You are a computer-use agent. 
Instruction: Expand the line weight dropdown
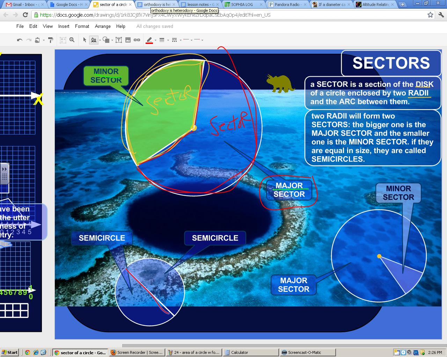(x=168, y=40)
